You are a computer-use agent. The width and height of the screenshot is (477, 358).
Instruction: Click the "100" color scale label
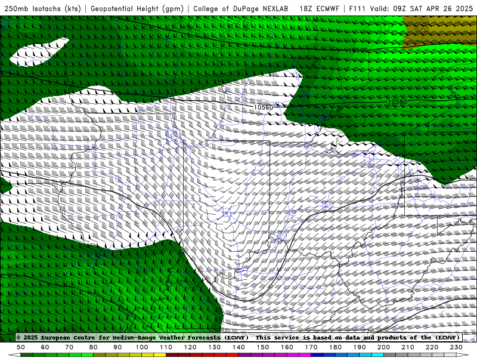coord(142,347)
